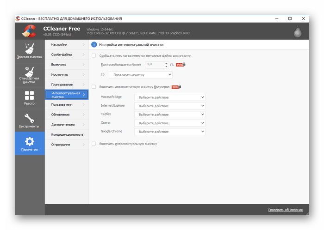Open Google Chrome action dropdown
Screen dimensions: 324x230
170,132
